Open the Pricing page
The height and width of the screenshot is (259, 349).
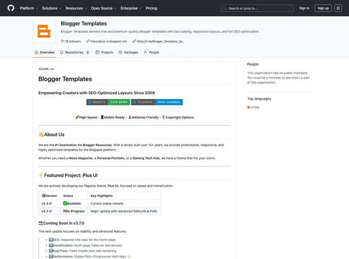(x=151, y=8)
